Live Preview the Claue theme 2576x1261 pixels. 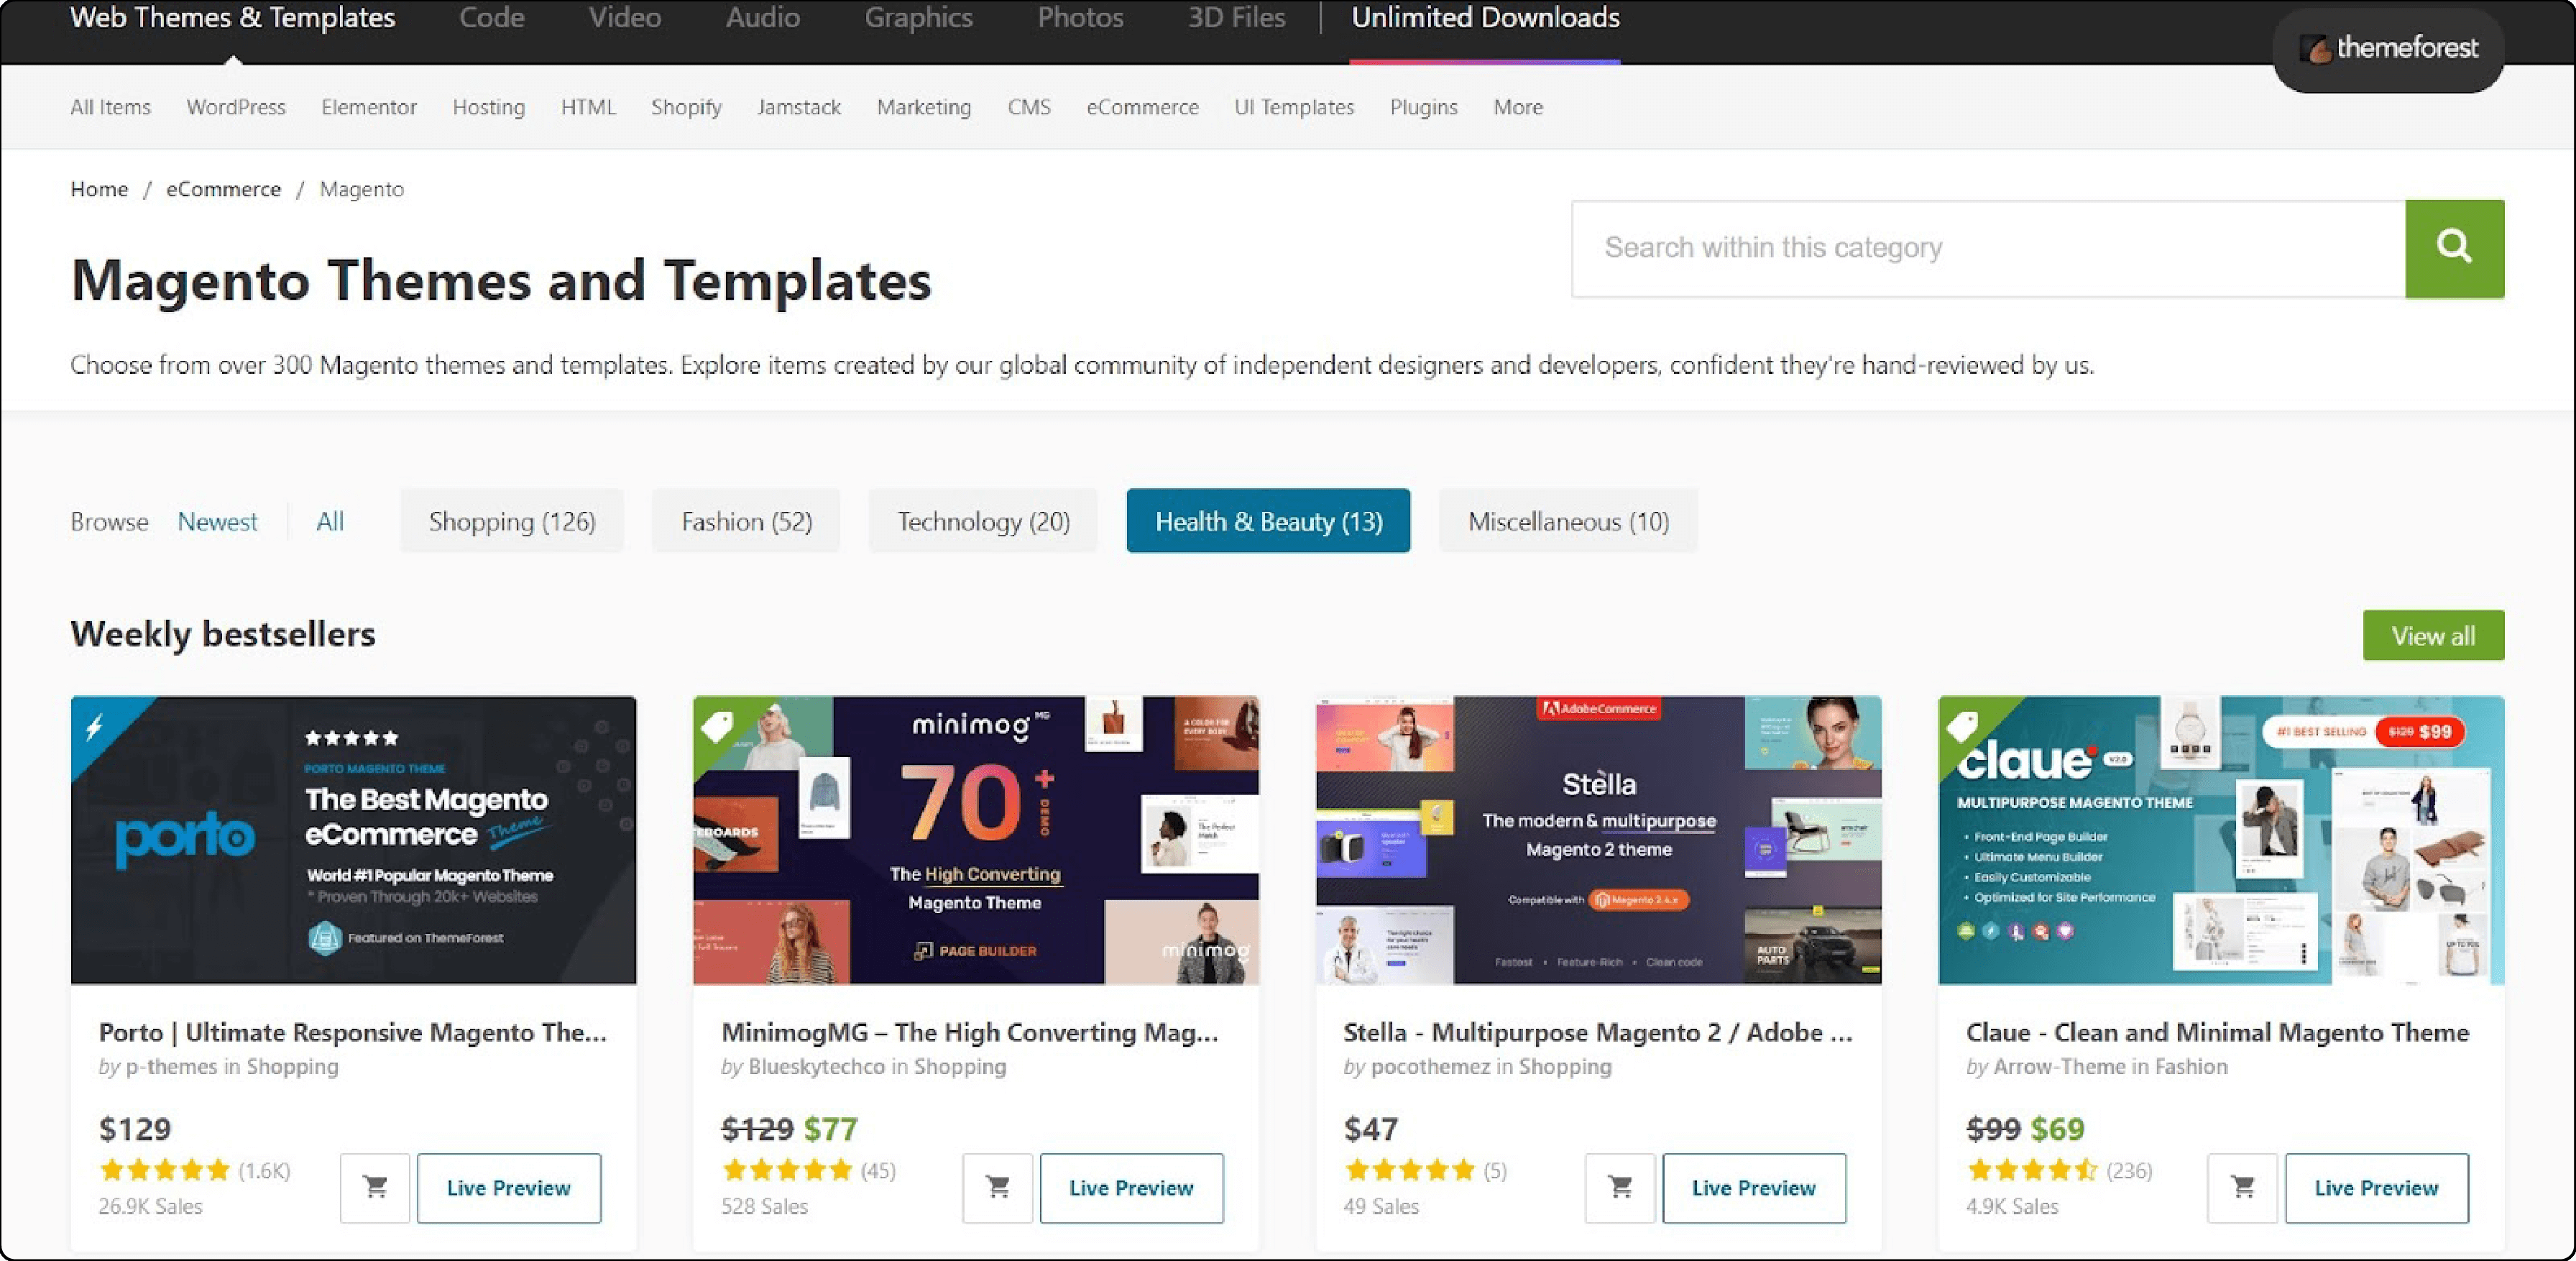tap(2376, 1187)
